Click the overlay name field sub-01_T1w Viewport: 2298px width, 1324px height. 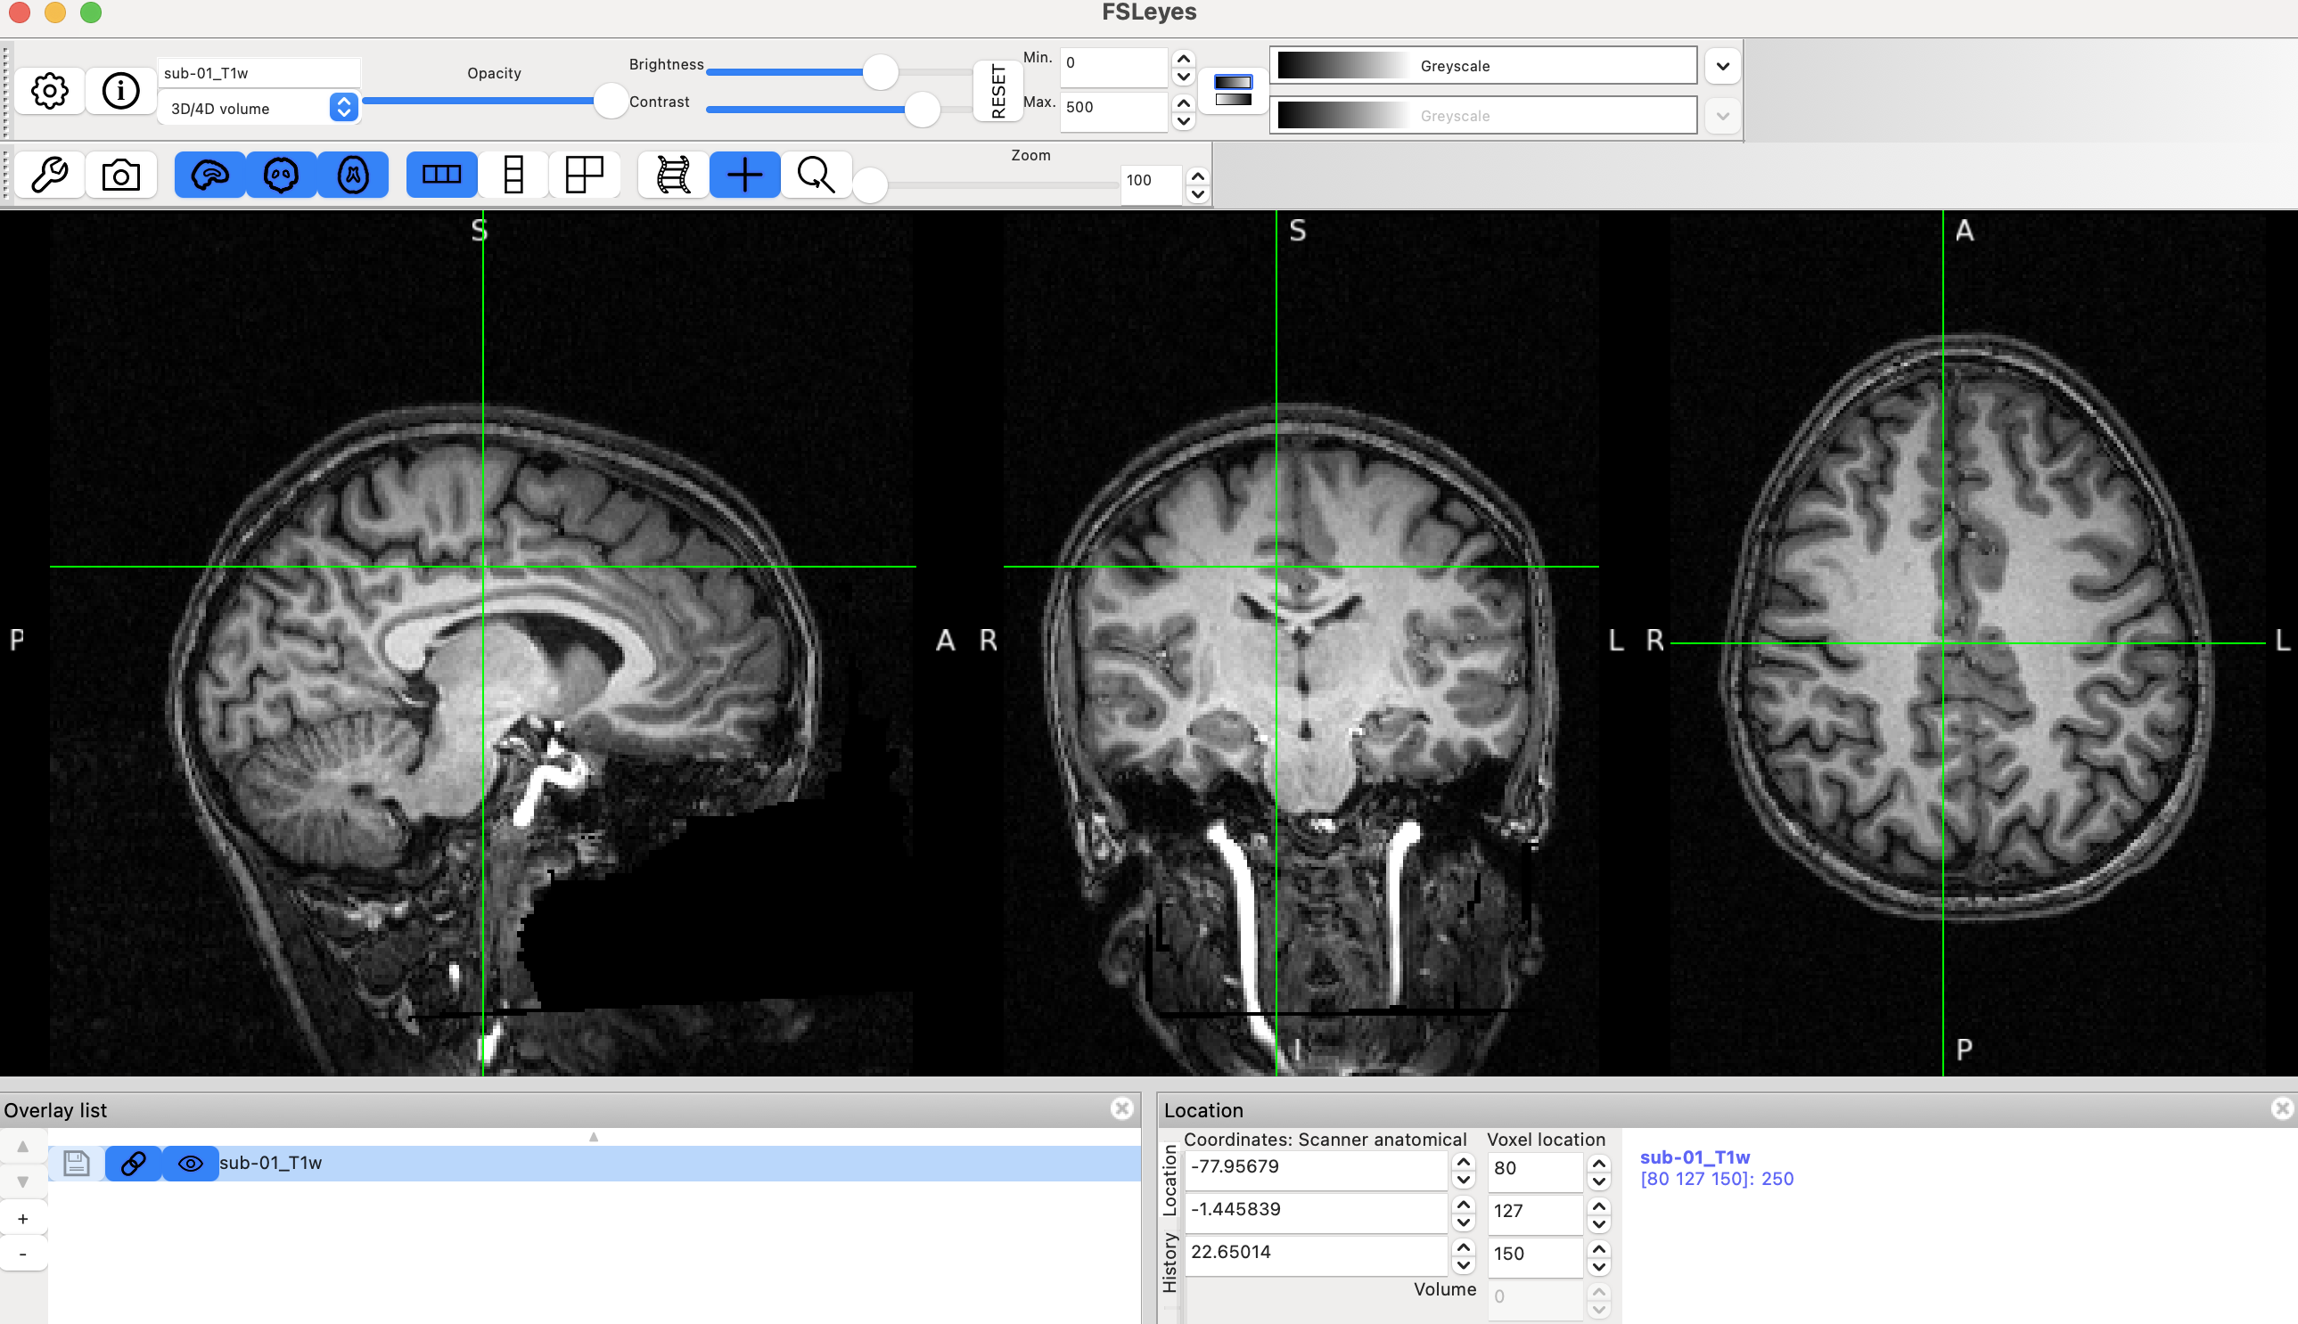(259, 73)
